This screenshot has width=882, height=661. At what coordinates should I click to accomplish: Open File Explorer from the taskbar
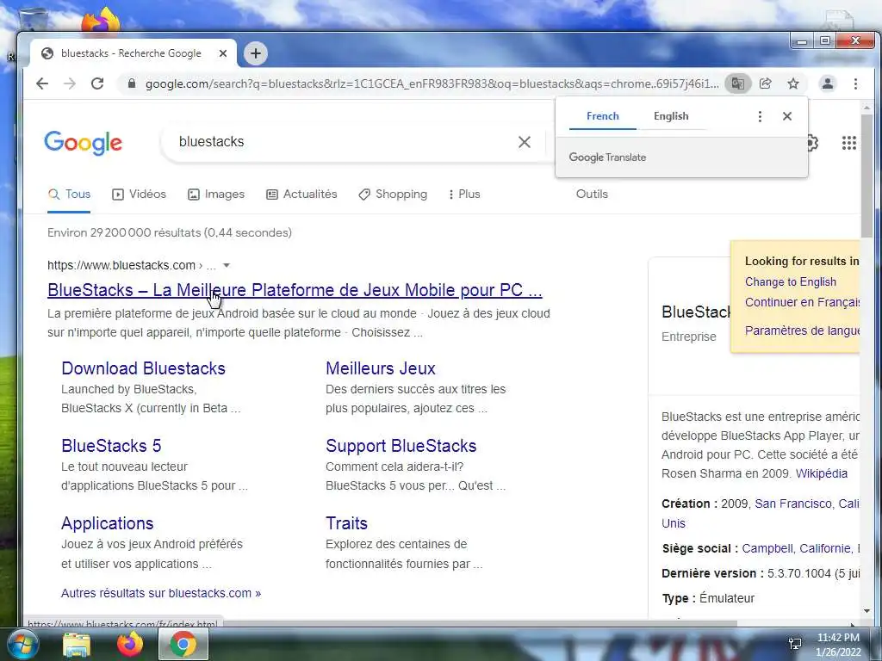(77, 644)
